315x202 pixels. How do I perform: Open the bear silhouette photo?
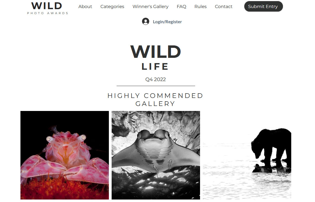coord(247,155)
